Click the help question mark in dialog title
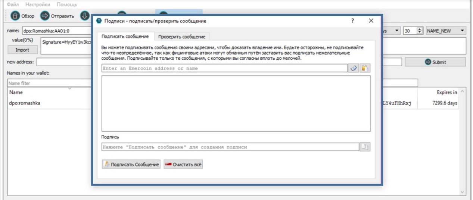 point(352,21)
